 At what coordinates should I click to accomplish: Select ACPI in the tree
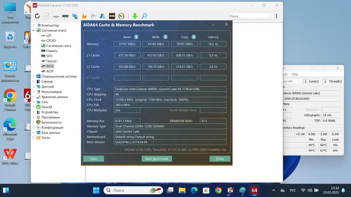click(x=50, y=72)
